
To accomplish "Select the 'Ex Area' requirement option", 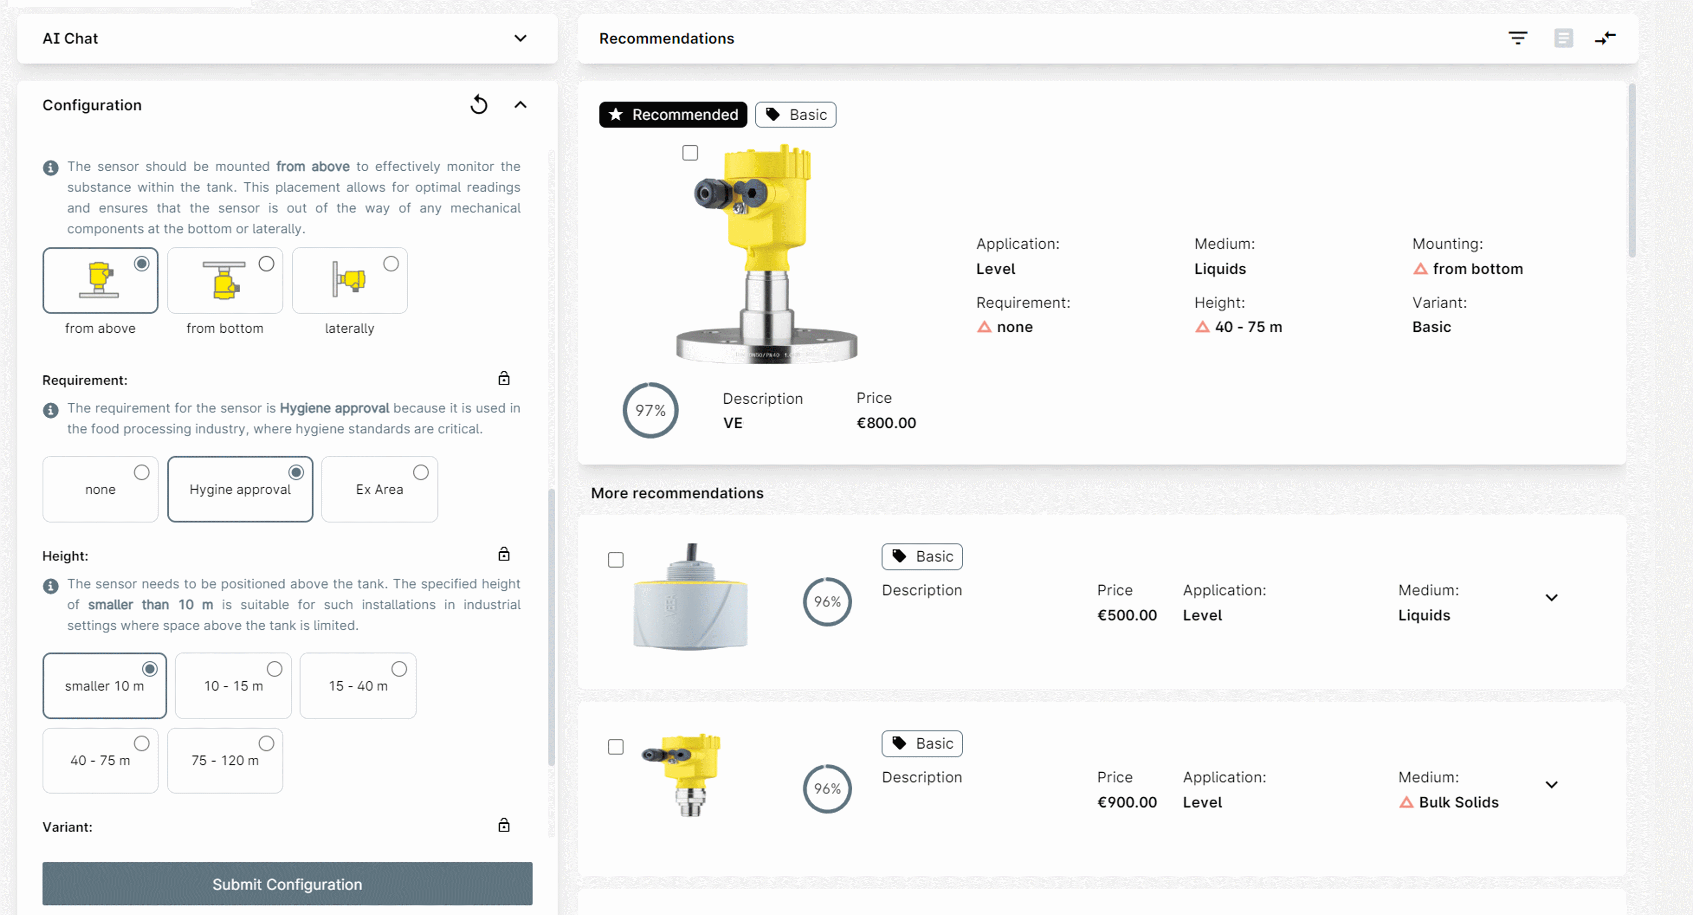I will coord(379,489).
